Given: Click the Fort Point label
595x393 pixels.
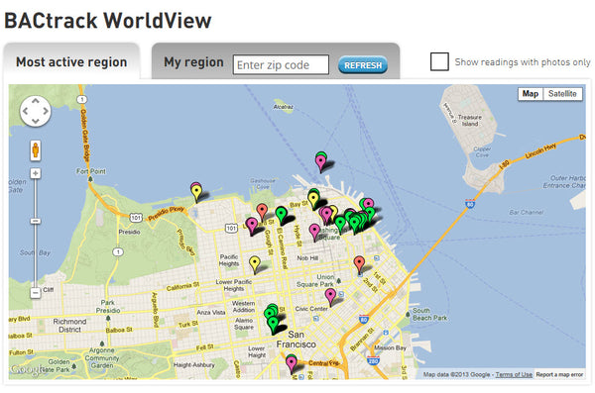Looking at the screenshot, I should (x=91, y=171).
